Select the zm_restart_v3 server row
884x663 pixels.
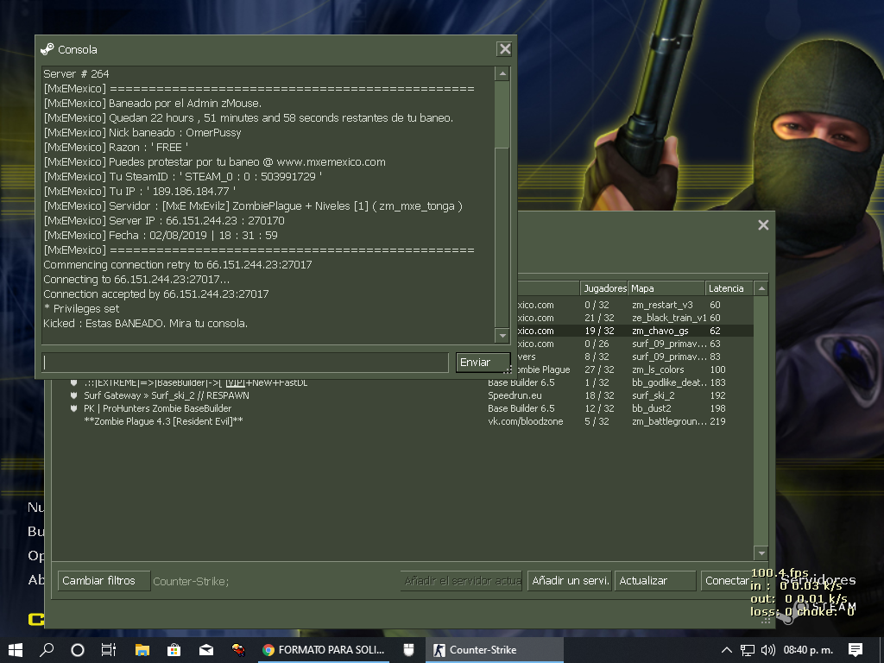(635, 305)
